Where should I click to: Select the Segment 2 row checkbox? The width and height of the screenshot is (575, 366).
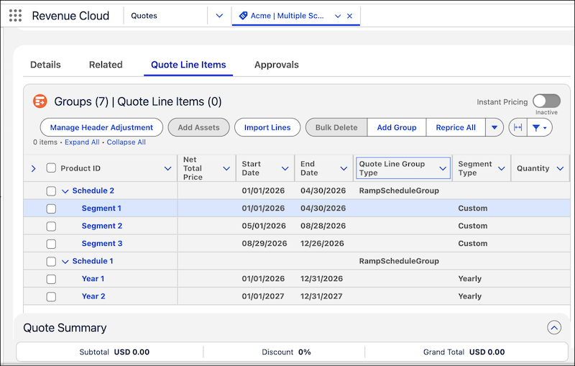(x=51, y=226)
